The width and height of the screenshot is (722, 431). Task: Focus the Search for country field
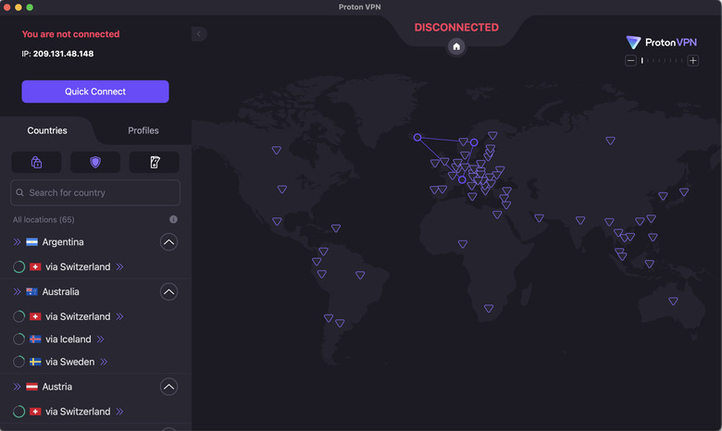pos(95,192)
